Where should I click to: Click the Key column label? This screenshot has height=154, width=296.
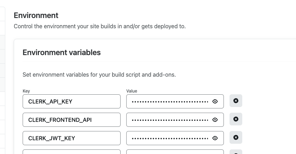(26, 91)
